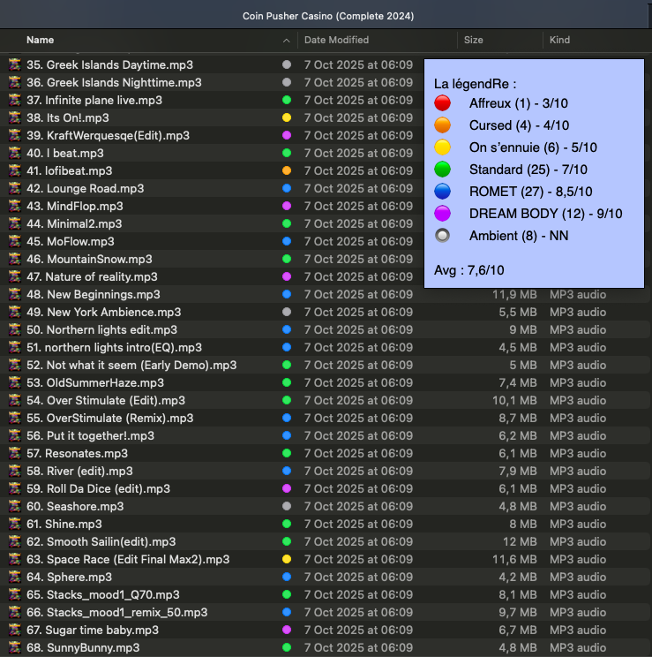Image resolution: width=652 pixels, height=657 pixels.
Task: Click the purple tag dot on 39. KraftWerquesqe(Edit).mp3
Action: point(287,135)
